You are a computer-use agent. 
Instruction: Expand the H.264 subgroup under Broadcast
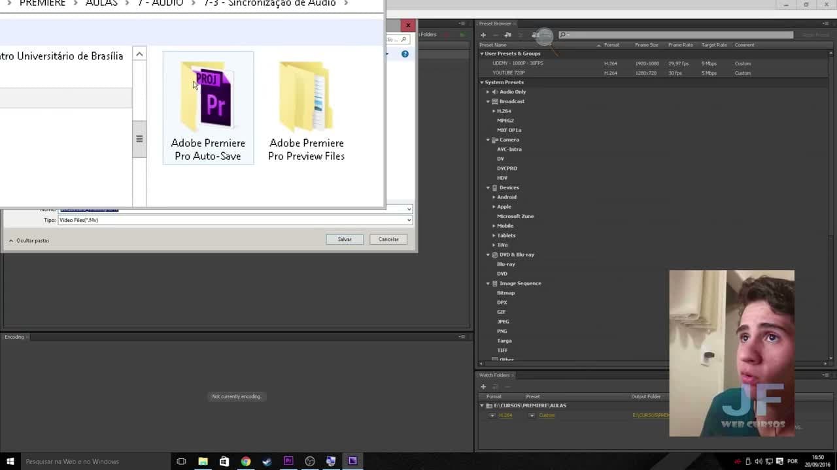tap(494, 111)
